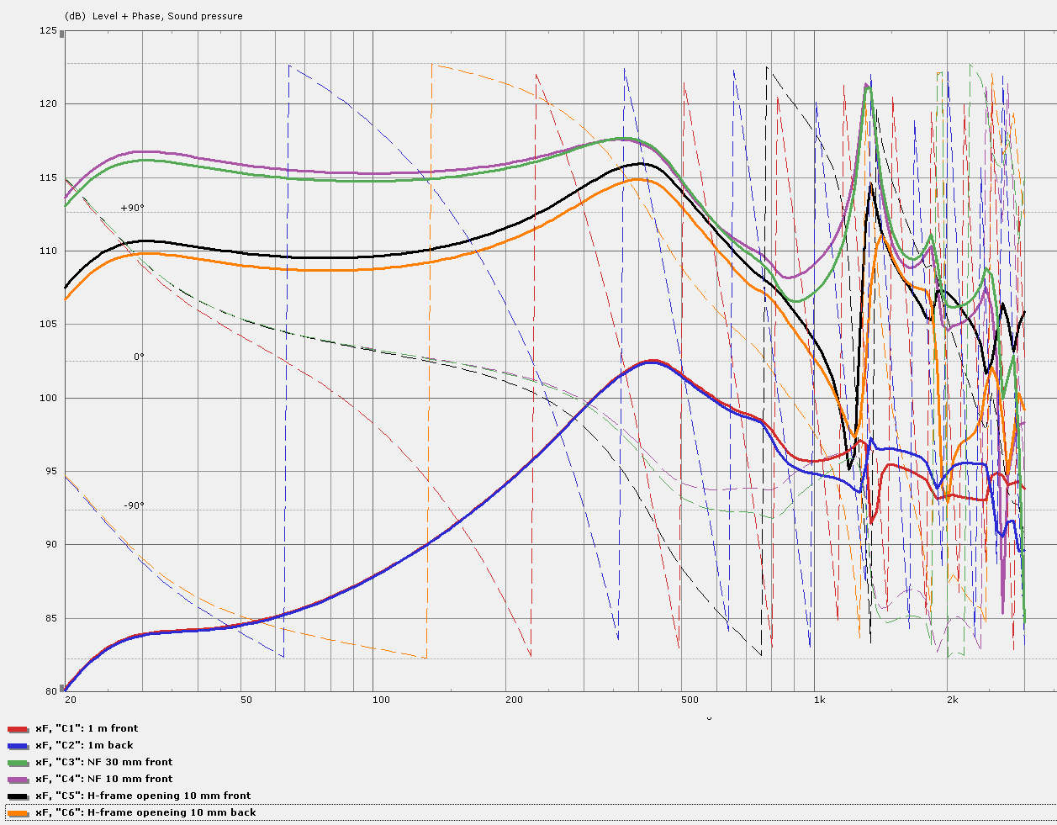Click the chart title "Level + Phase, Sound pressure"

coord(166,16)
